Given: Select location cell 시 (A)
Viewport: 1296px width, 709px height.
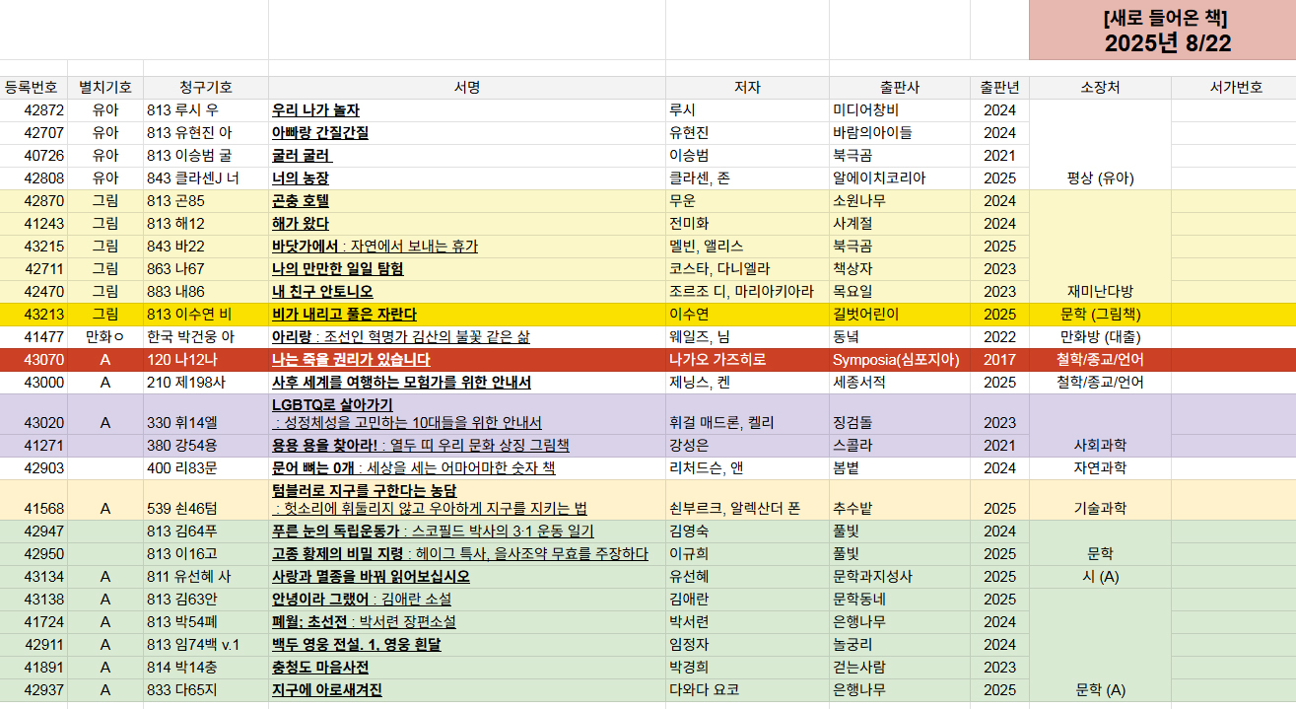Looking at the screenshot, I should point(1100,577).
